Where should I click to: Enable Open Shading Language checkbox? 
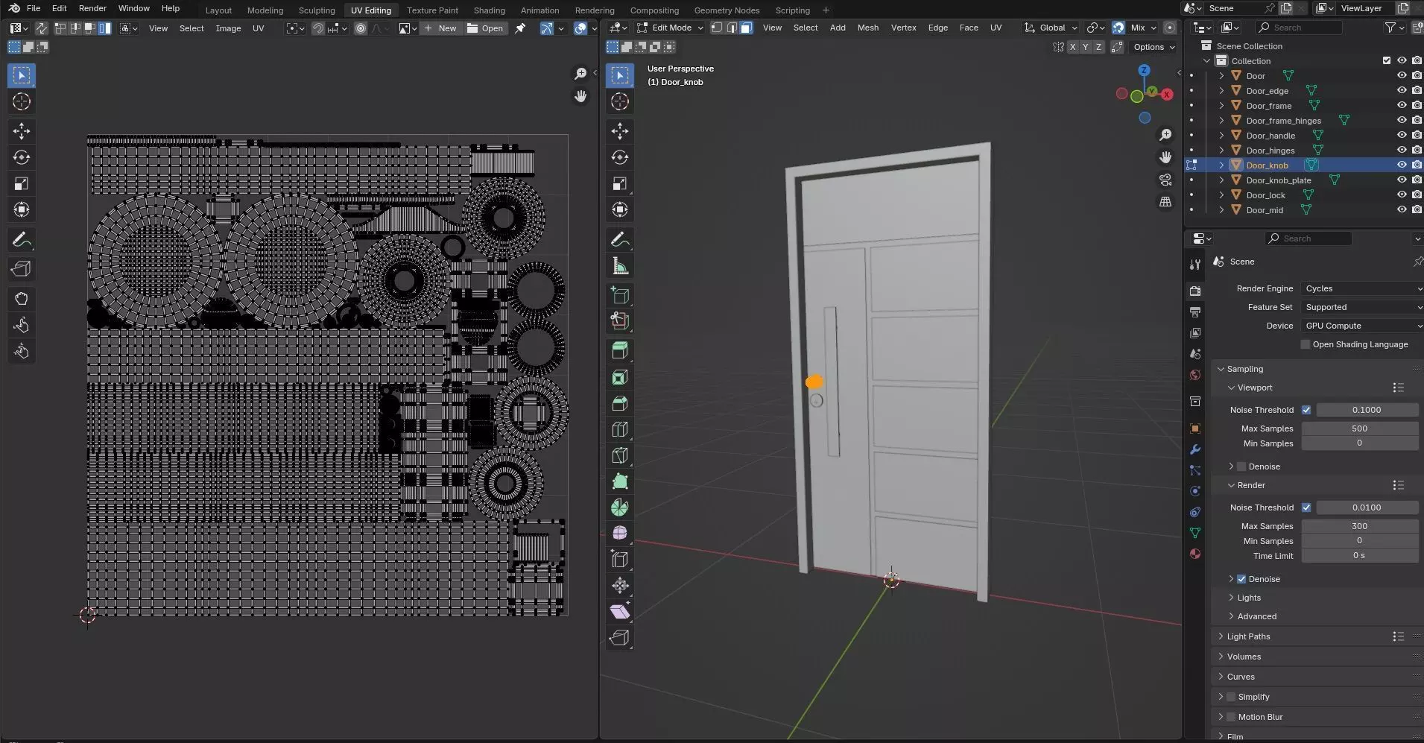[x=1306, y=344]
